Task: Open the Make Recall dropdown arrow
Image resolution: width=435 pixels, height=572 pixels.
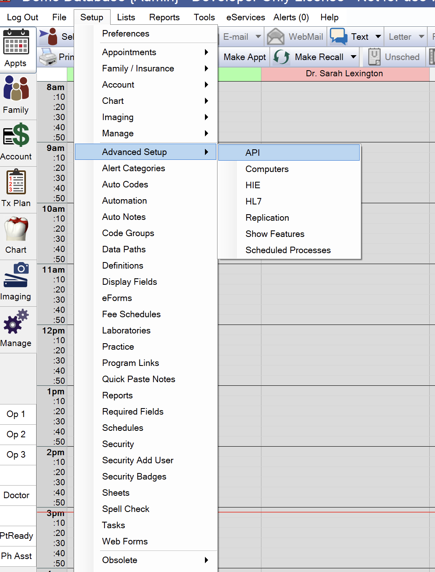Action: [354, 57]
